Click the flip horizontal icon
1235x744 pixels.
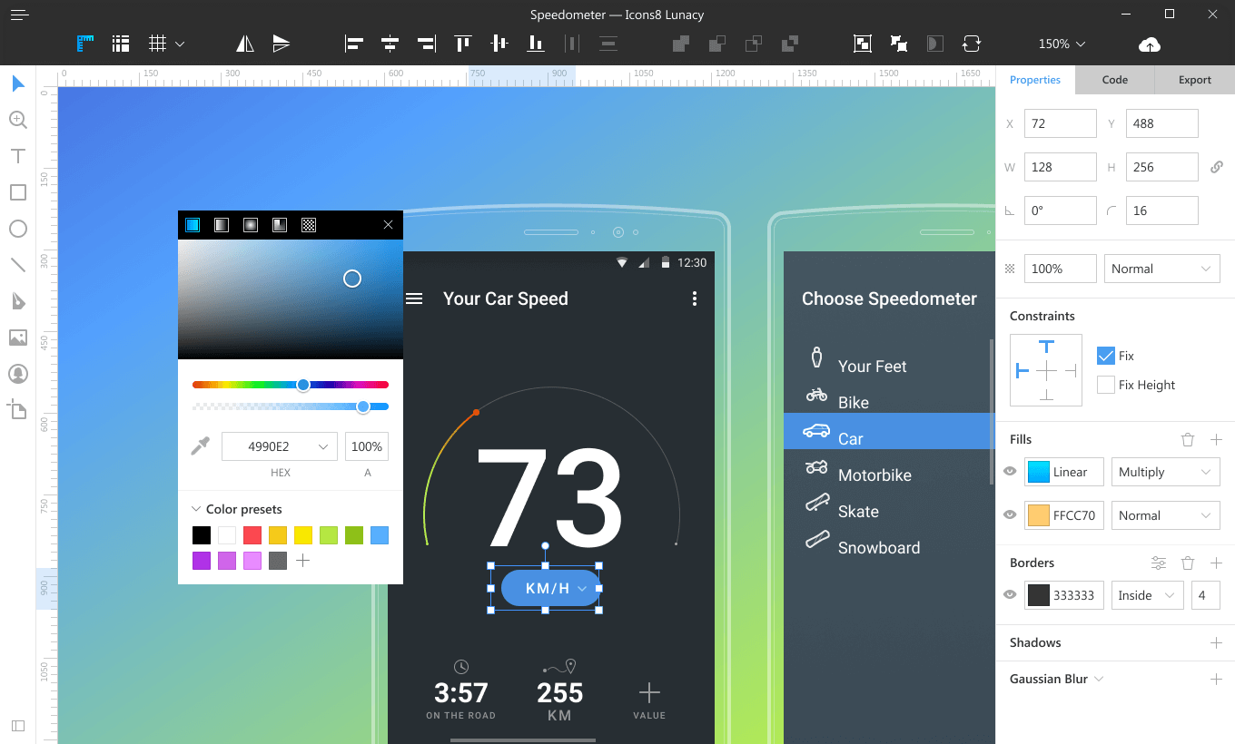[x=244, y=43]
